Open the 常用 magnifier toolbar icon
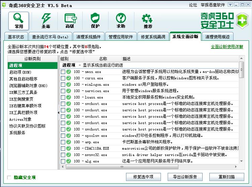The width and height of the screenshot is (252, 187). click(x=18, y=21)
